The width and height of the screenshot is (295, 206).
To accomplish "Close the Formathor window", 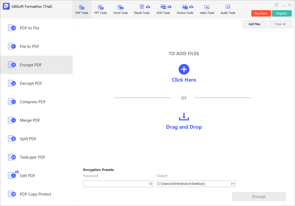I will click(x=290, y=5).
